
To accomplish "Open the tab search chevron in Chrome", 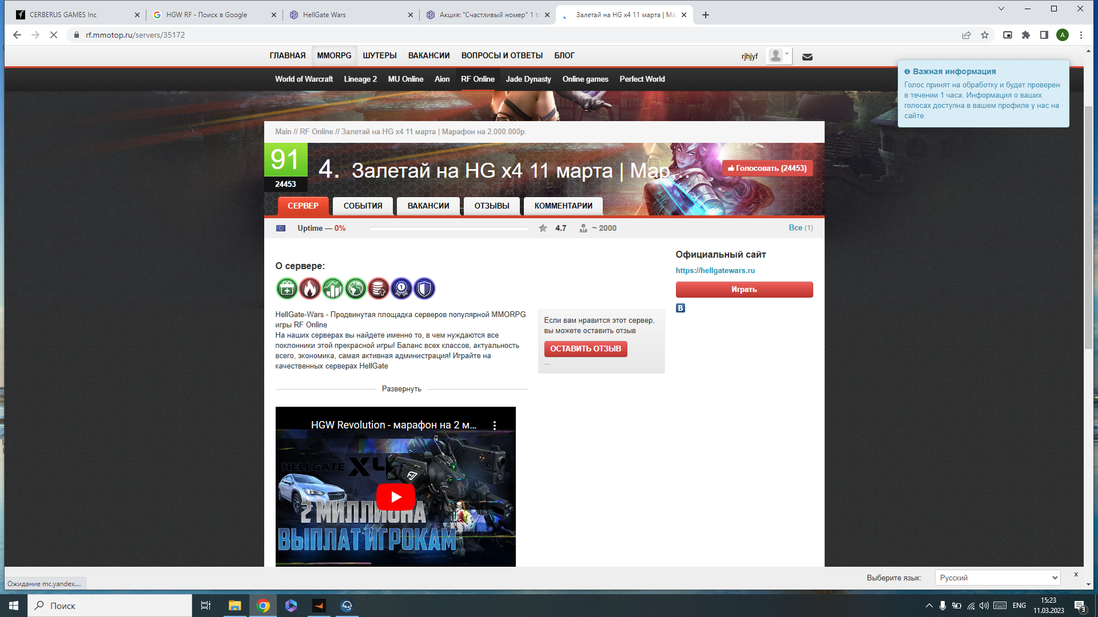I will (x=1001, y=9).
